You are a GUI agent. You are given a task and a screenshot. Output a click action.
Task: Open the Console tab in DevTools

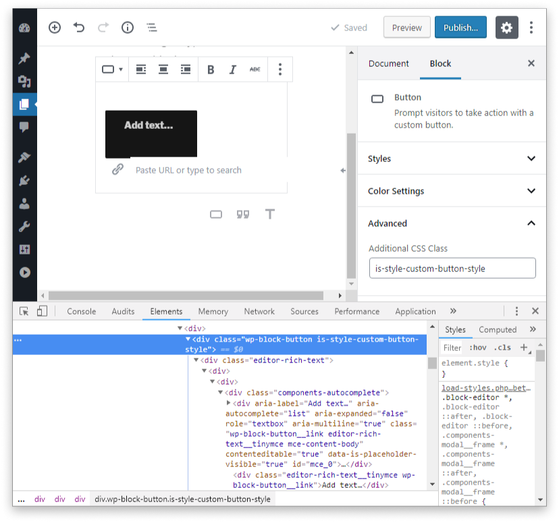tap(81, 311)
